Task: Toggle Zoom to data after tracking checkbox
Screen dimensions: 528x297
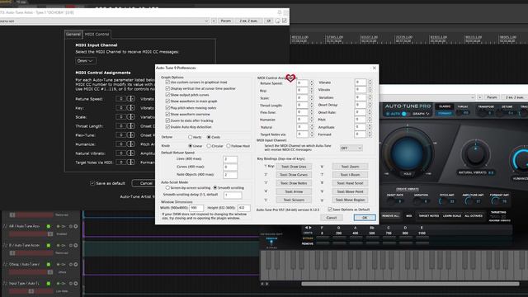Action: [x=167, y=120]
